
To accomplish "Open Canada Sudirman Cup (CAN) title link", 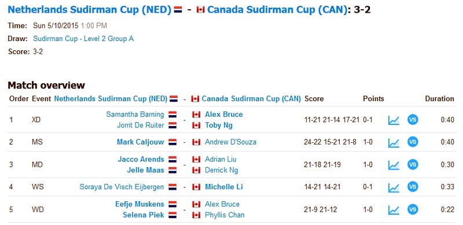I will coord(277,10).
